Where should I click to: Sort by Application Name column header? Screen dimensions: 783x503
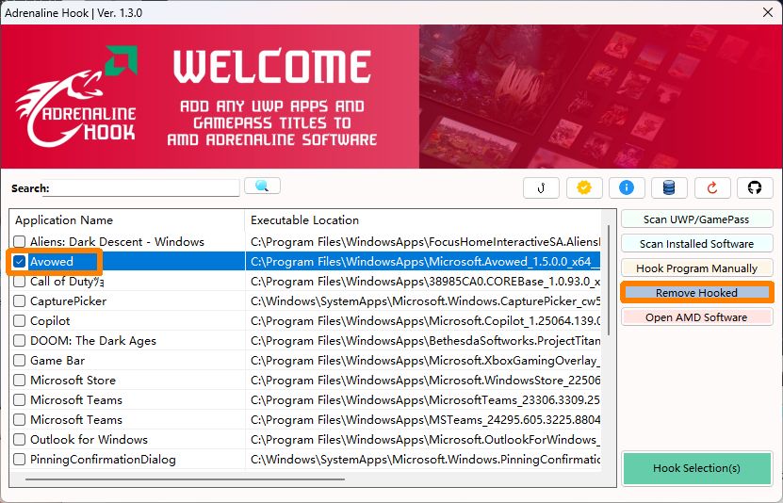[127, 220]
